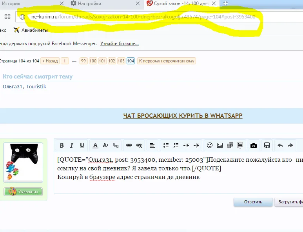
Task: Click the Загрузить файл button
Action: coord(289,202)
